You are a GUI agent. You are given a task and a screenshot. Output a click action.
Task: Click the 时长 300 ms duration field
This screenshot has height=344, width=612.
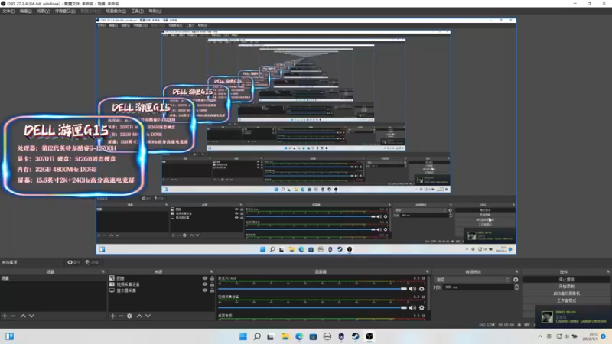pyautogui.click(x=478, y=287)
